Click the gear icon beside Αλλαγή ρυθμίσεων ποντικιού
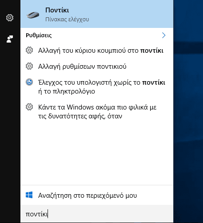Image resolution: width=203 pixels, height=223 pixels. 29,66
